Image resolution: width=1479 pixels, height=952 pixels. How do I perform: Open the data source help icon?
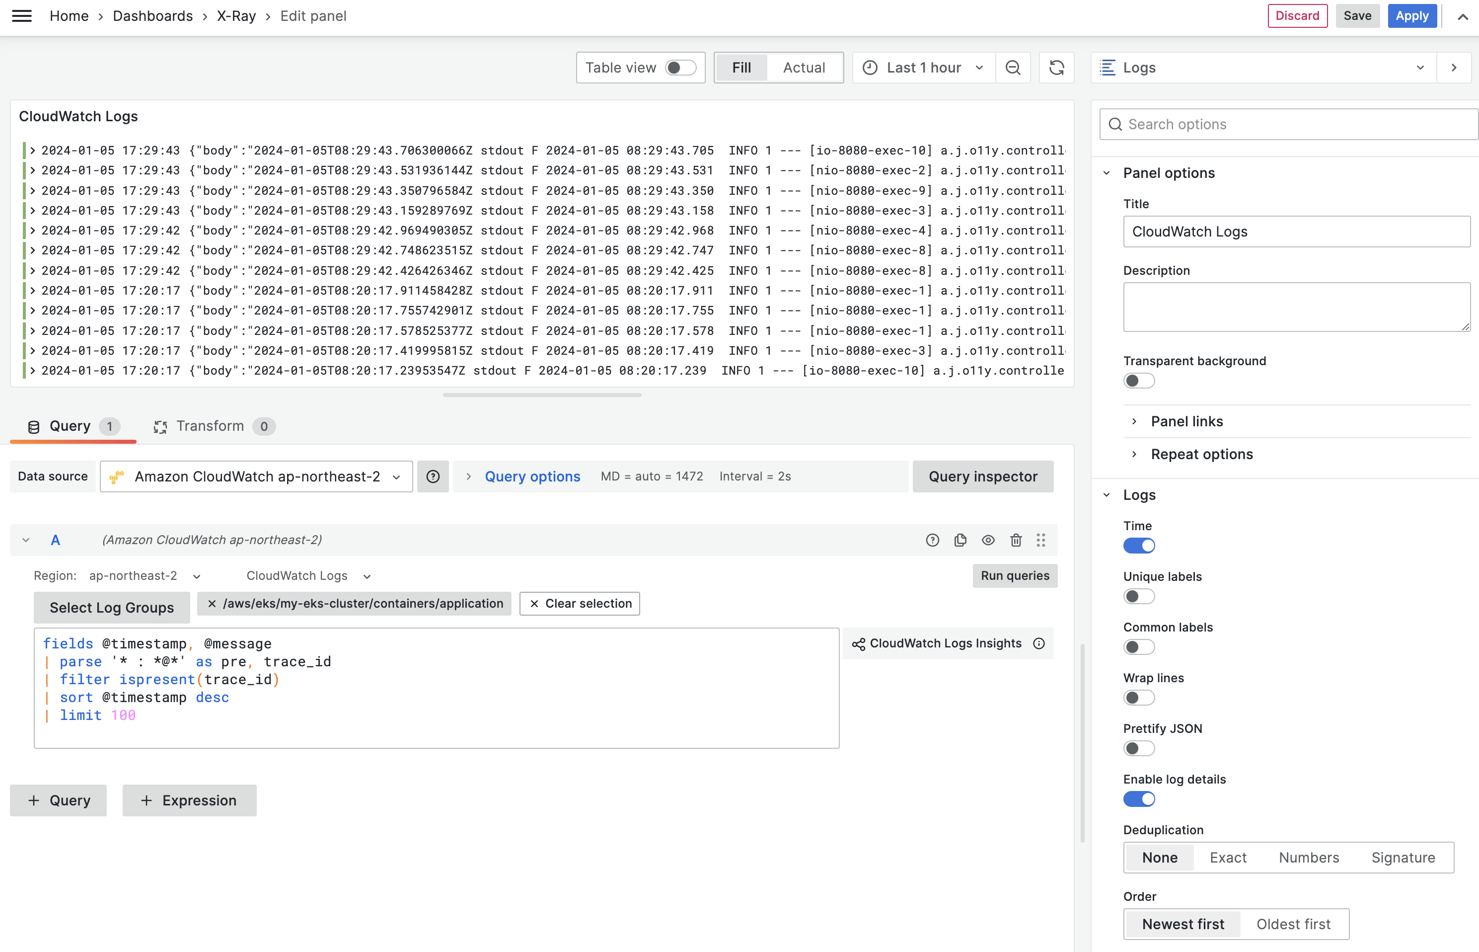433,476
